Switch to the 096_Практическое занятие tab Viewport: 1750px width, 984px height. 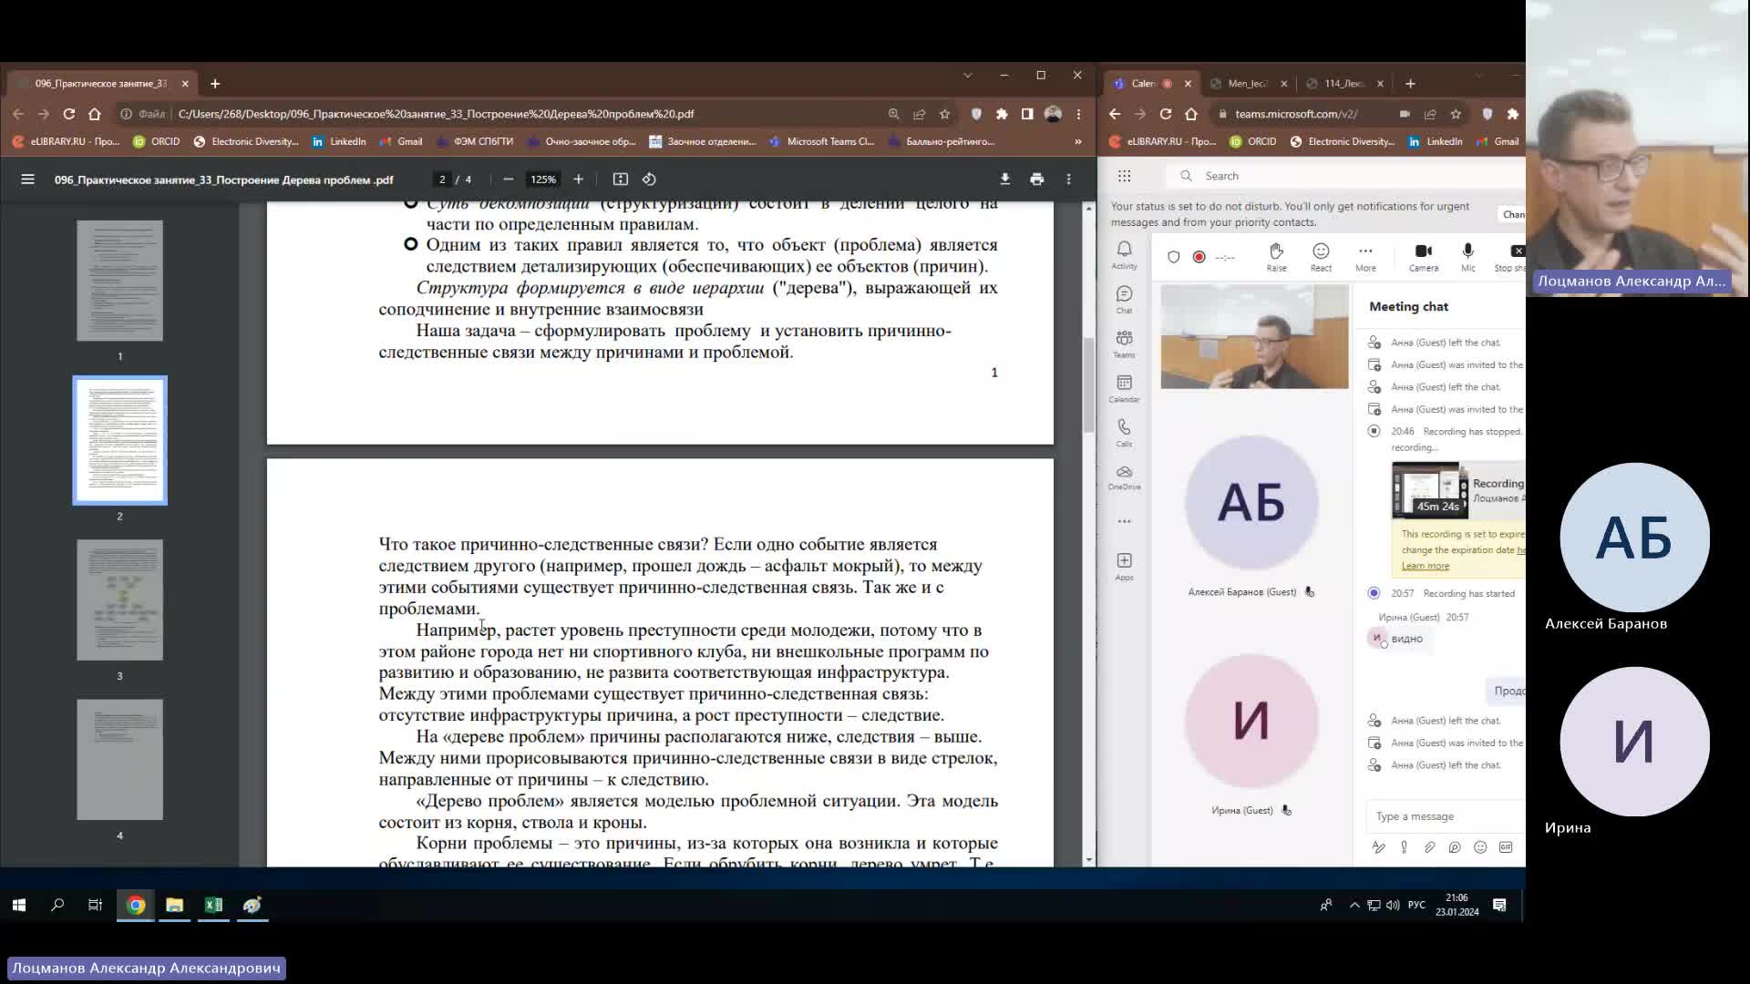pyautogui.click(x=100, y=83)
